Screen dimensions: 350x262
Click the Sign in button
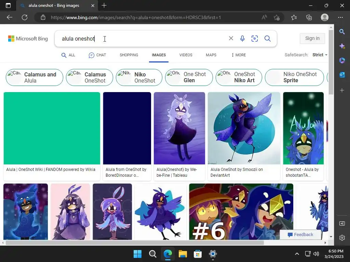312,38
